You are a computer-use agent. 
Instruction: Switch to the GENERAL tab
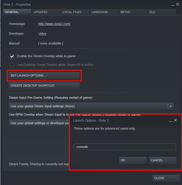(17, 12)
